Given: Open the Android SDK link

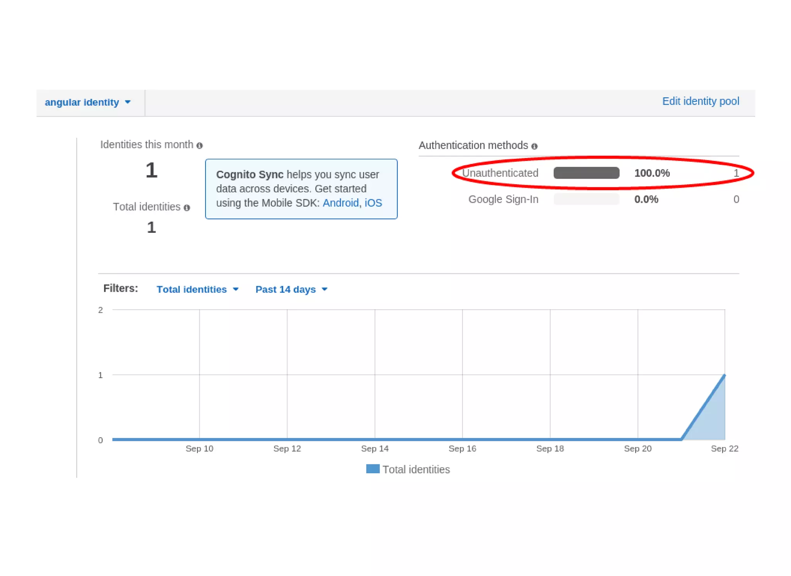Looking at the screenshot, I should click(340, 203).
